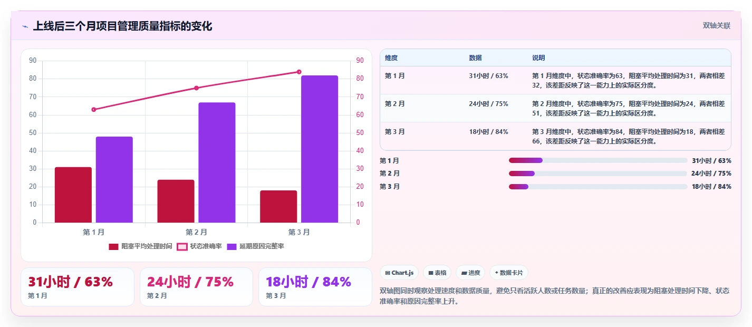This screenshot has width=752, height=327.
Task: Click the purple bar for 第 2 月
Action: click(x=217, y=162)
